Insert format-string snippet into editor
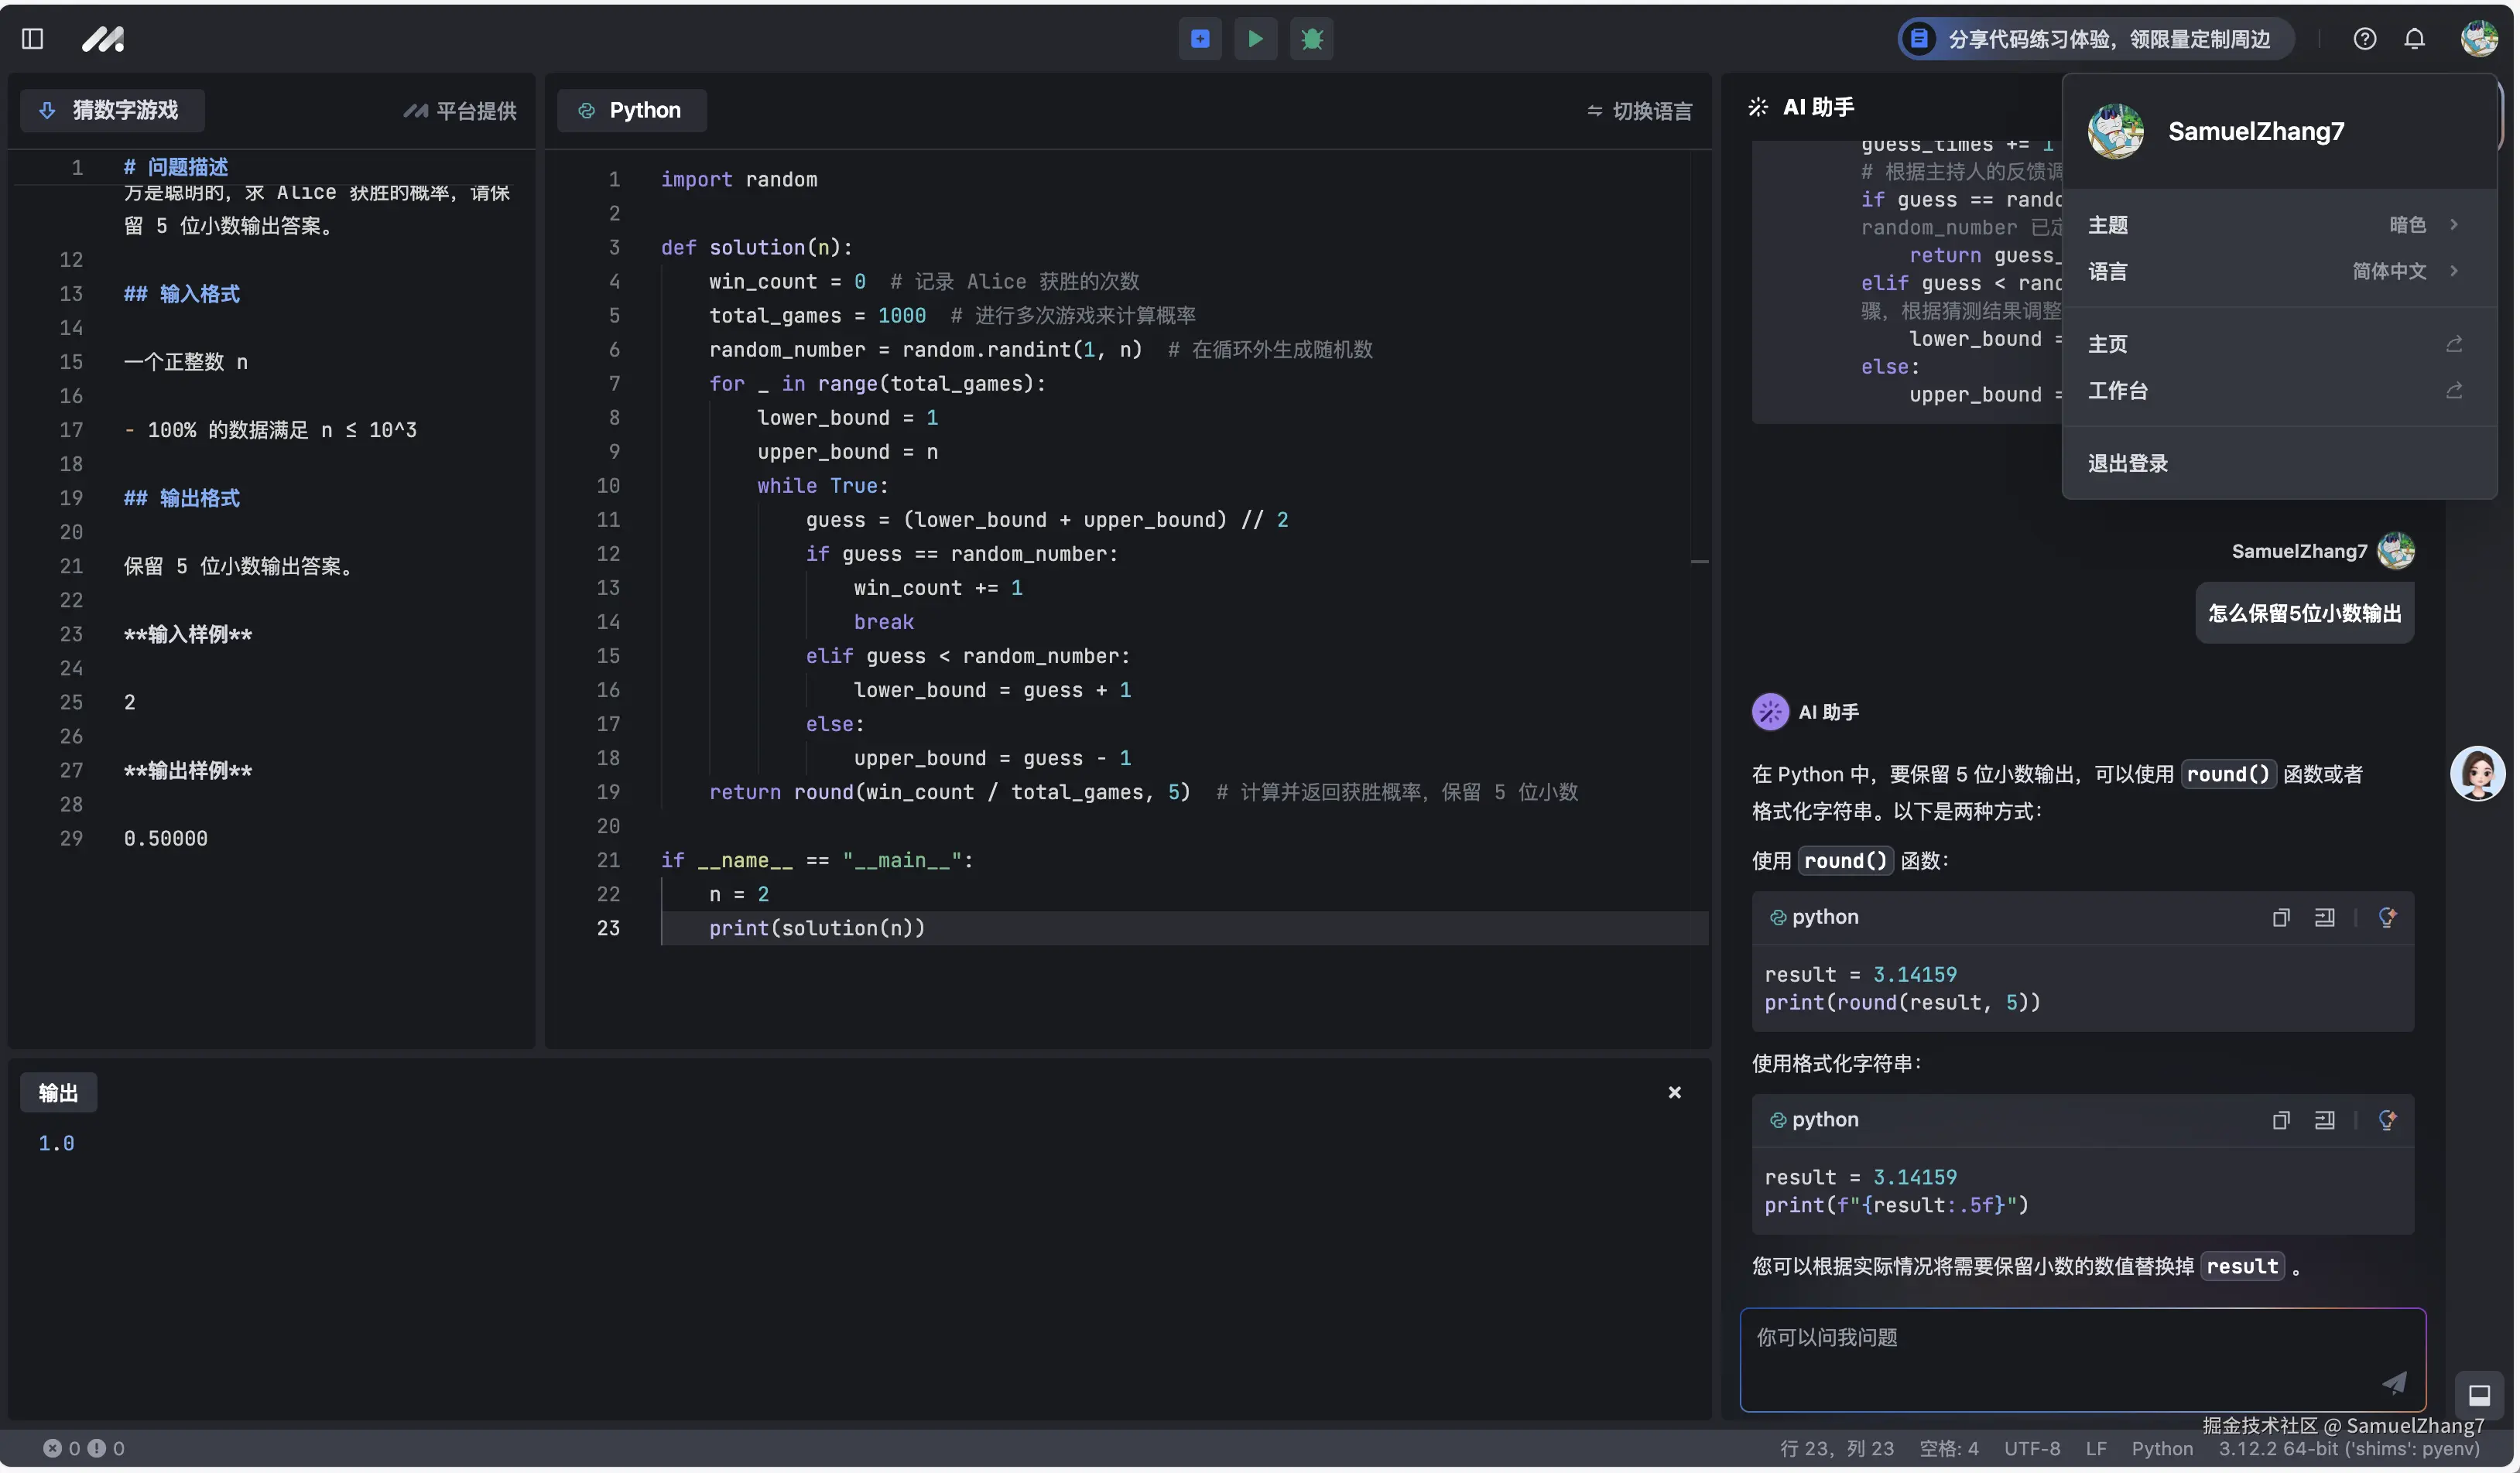 (x=2324, y=1120)
